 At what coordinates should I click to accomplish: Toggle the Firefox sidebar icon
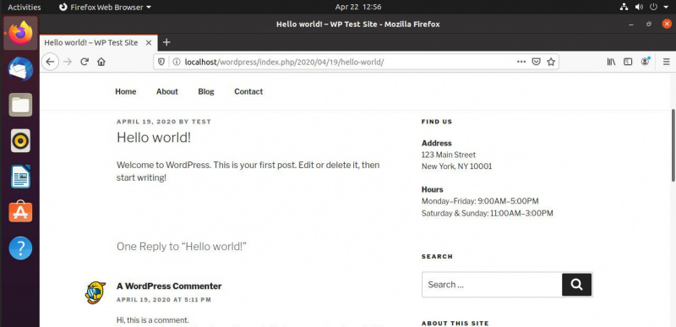click(628, 62)
